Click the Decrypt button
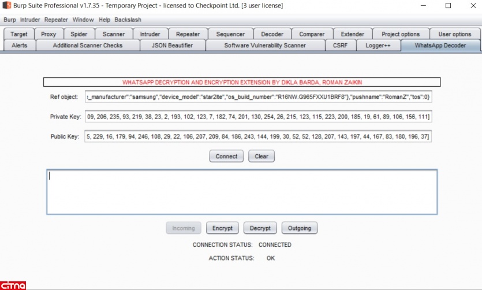Screen dimensions: 482x290 pos(260,228)
